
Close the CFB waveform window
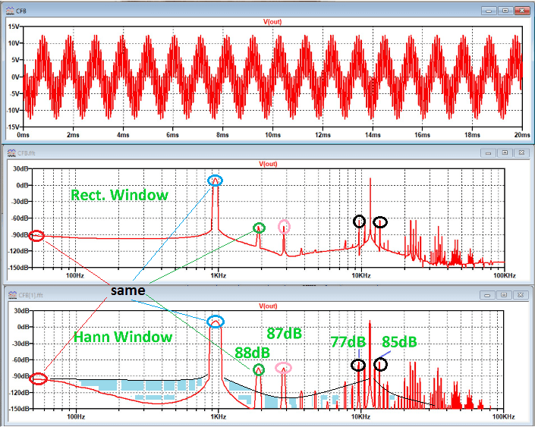click(521, 11)
